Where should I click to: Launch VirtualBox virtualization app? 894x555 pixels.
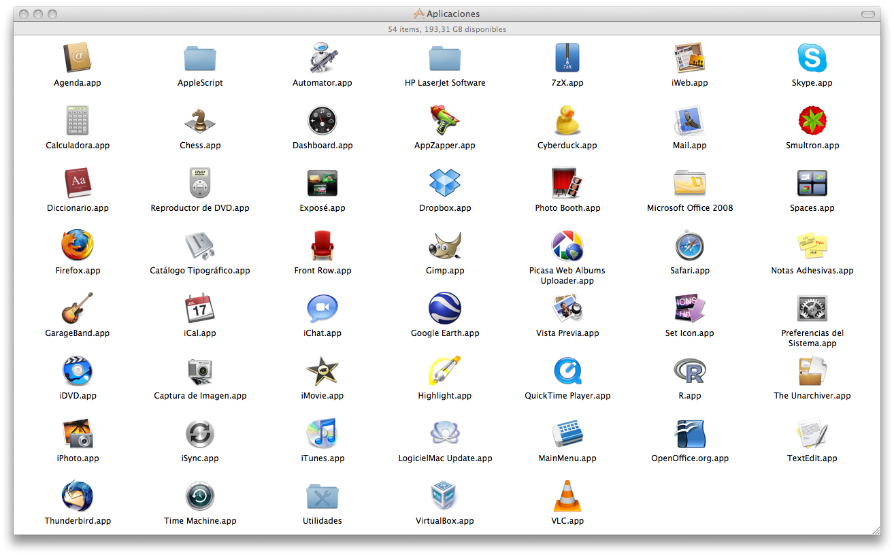click(444, 496)
